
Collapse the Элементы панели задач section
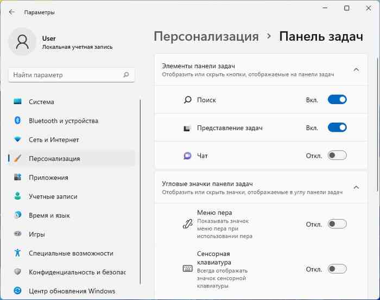356,70
